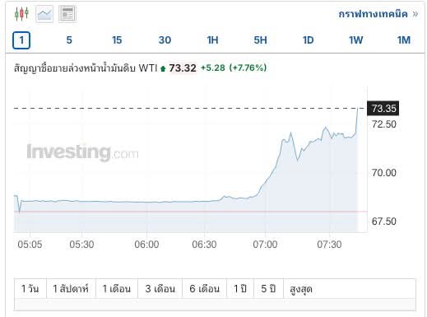This screenshot has width=427, height=317.
Task: Click the 73.35 current price marker
Action: (x=383, y=109)
